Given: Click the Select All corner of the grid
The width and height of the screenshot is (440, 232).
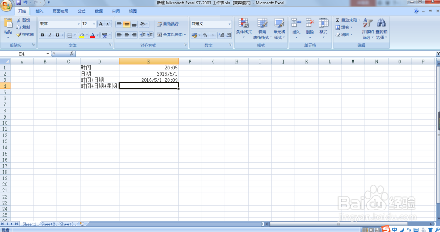Looking at the screenshot, I should click(x=5, y=62).
